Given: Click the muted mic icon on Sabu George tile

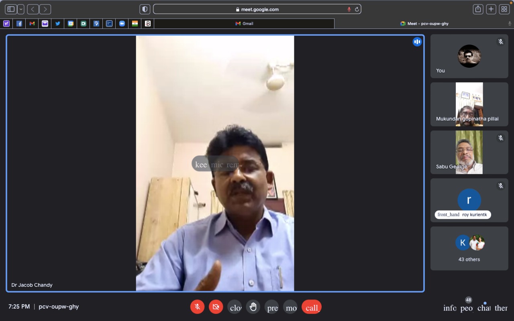Looking at the screenshot, I should click(x=501, y=138).
